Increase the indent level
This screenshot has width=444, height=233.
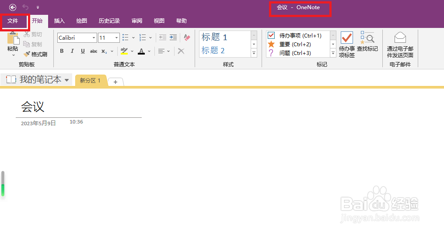173,37
